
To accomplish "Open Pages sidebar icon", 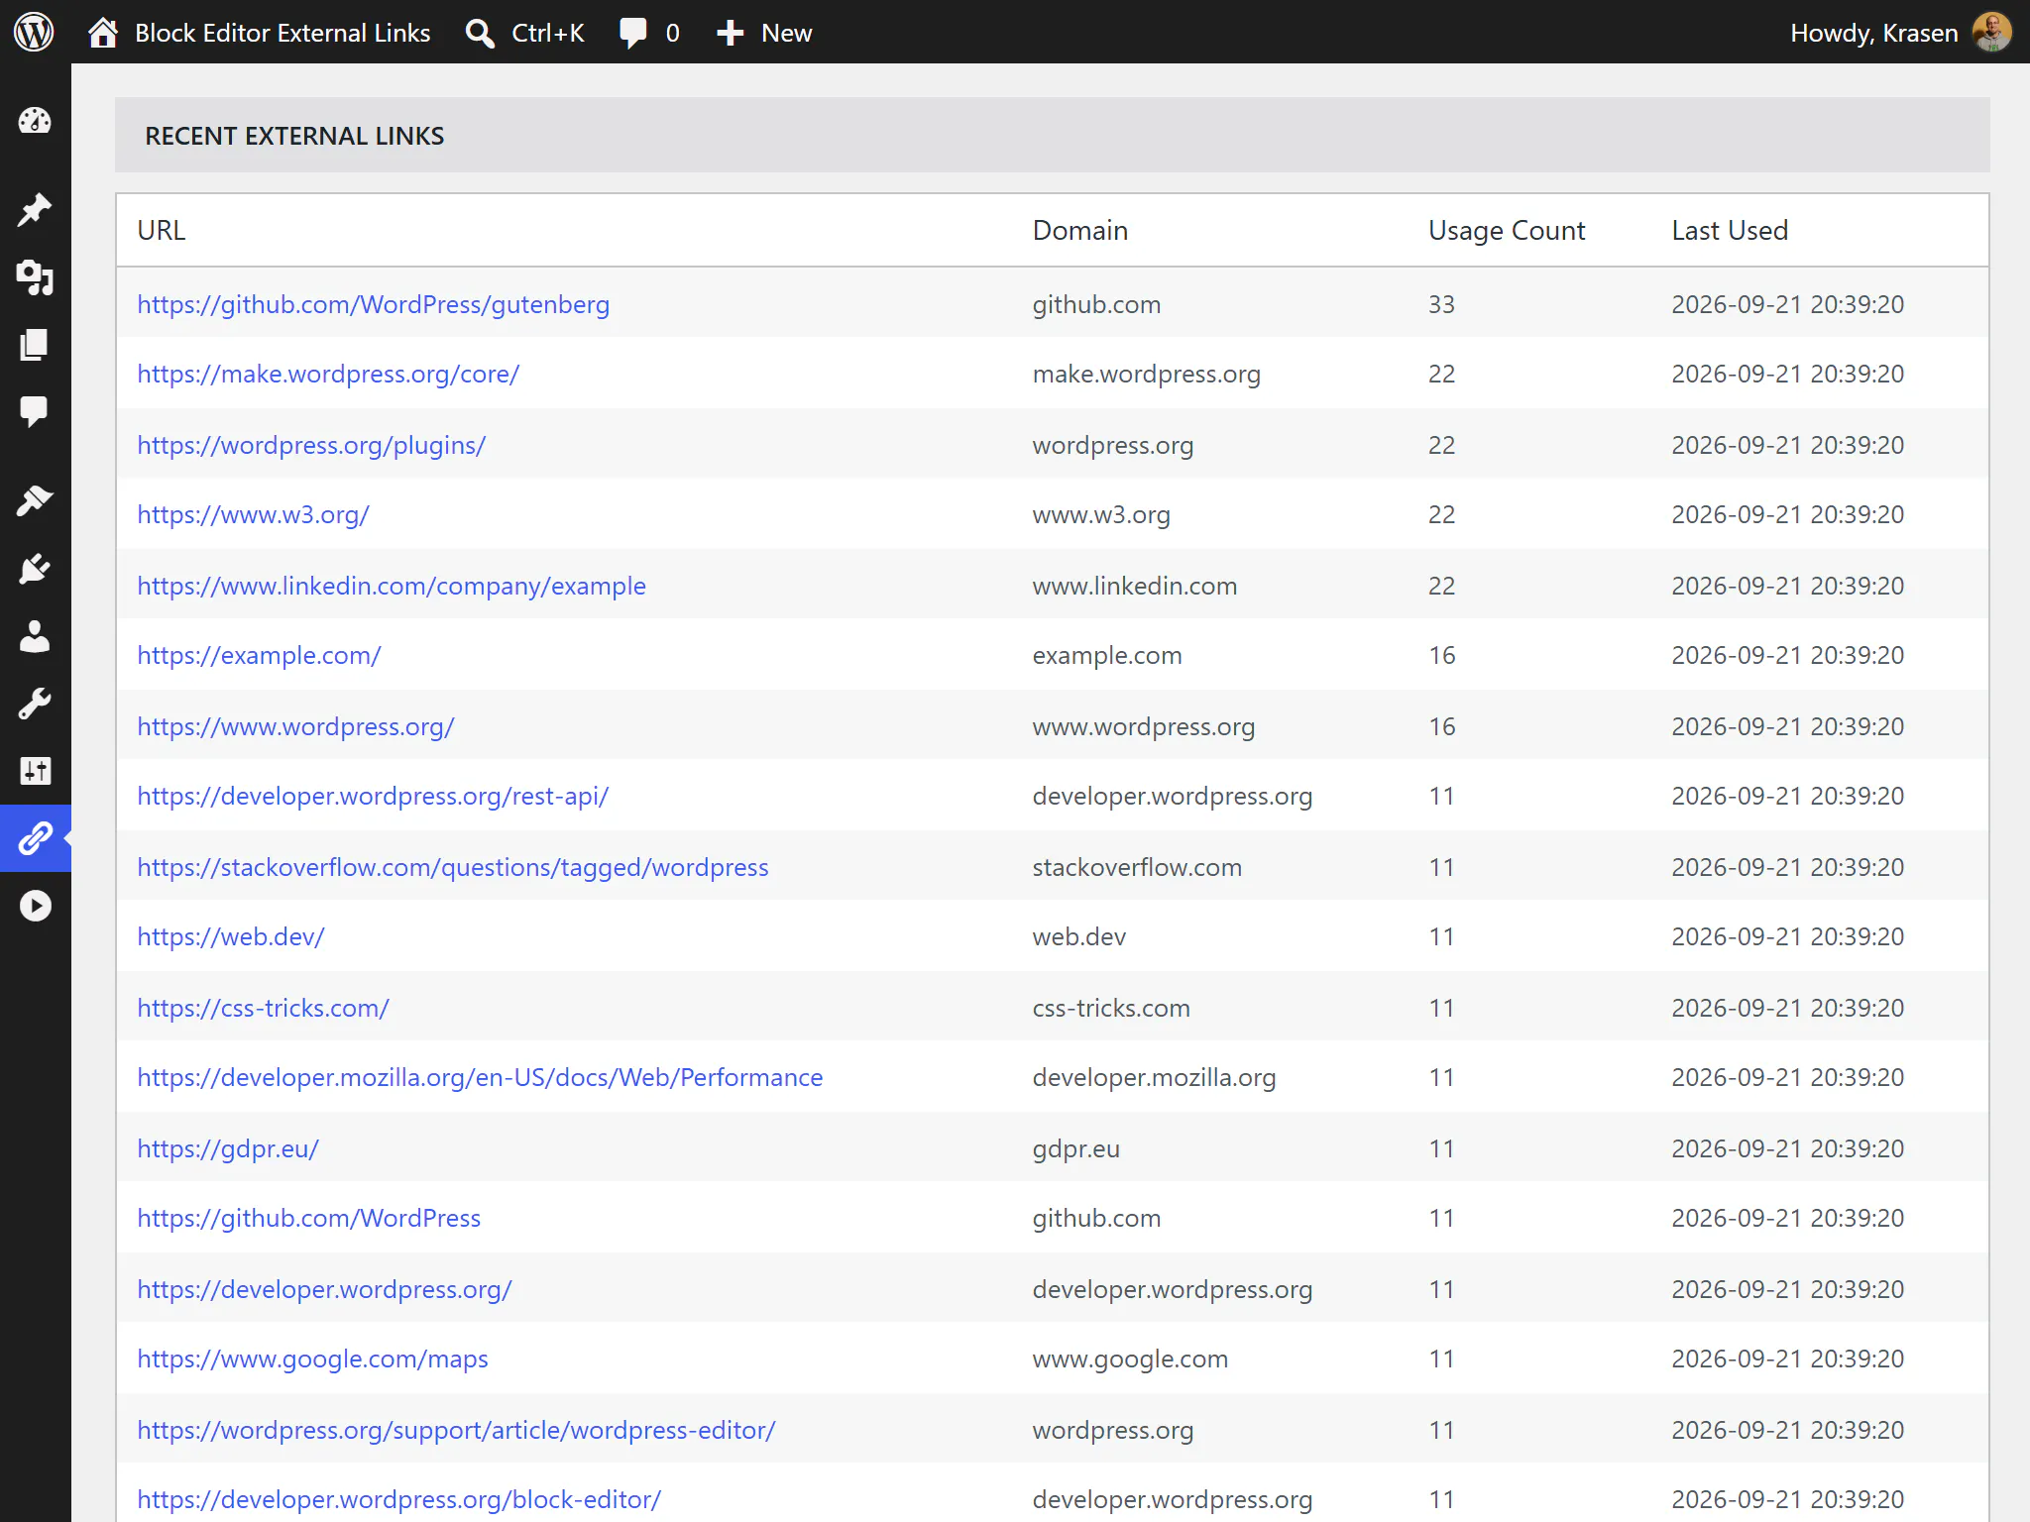I will [35, 344].
